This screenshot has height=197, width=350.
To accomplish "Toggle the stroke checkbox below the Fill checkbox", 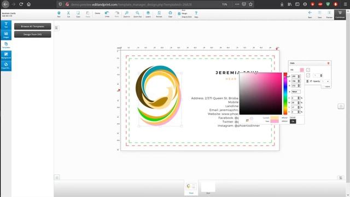I will (308, 76).
